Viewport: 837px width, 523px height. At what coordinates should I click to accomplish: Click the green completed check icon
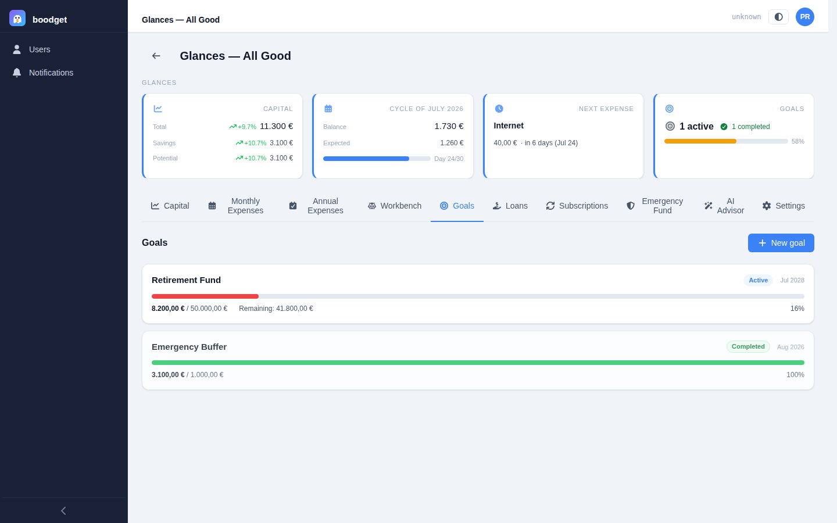724,127
